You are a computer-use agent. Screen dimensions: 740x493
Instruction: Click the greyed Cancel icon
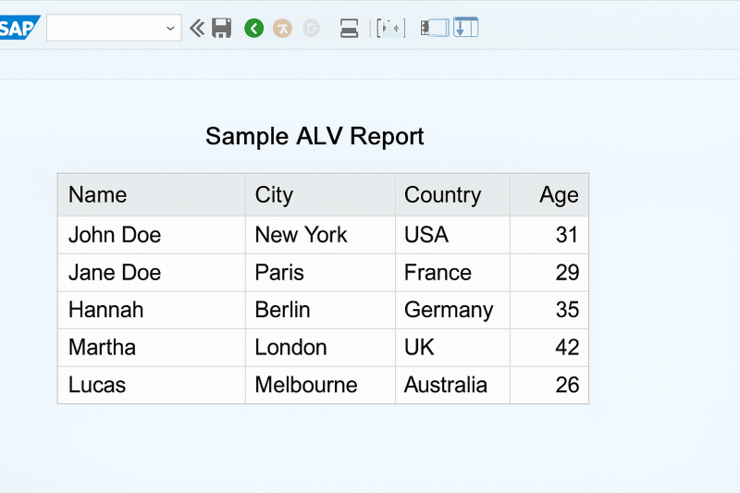pos(312,29)
